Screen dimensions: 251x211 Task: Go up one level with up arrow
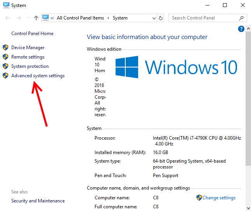point(36,18)
